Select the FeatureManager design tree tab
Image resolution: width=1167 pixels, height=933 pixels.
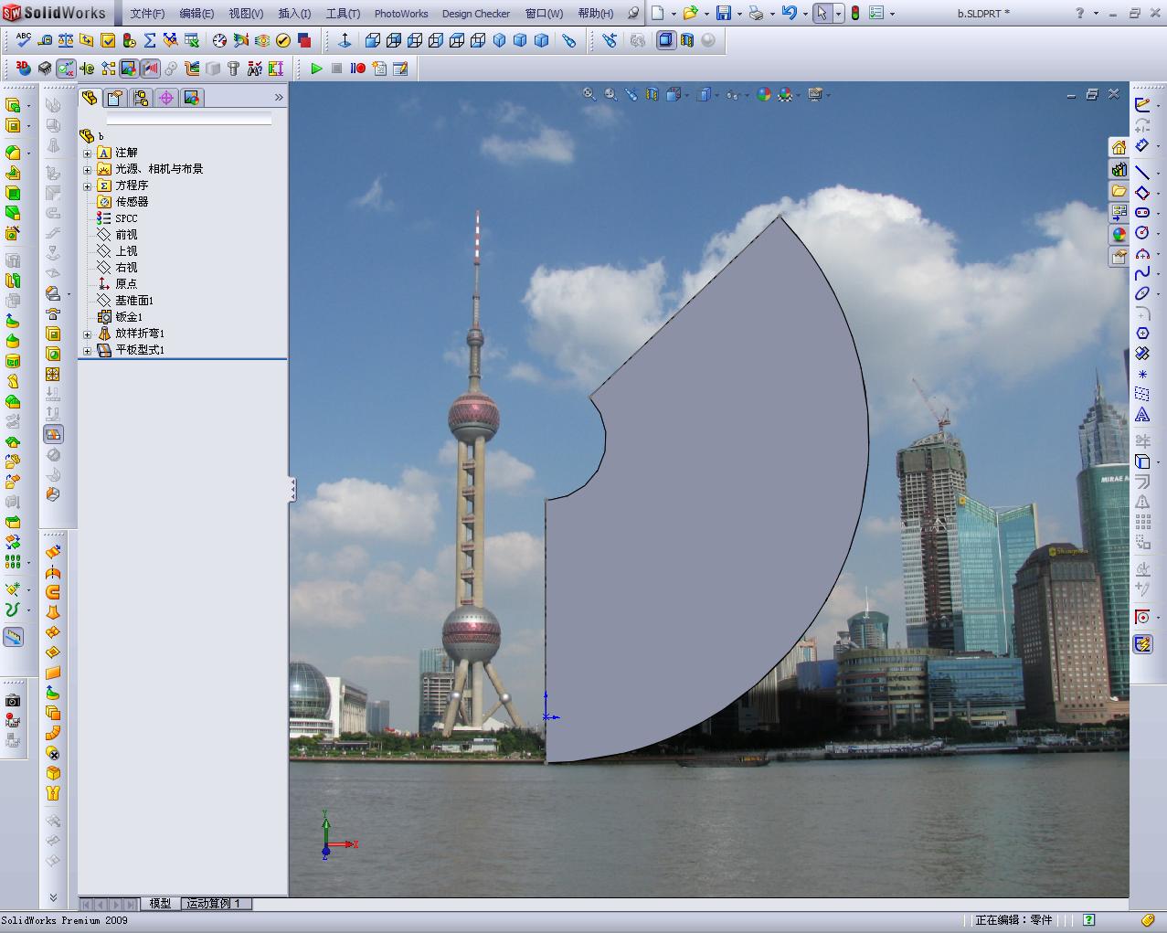[90, 98]
